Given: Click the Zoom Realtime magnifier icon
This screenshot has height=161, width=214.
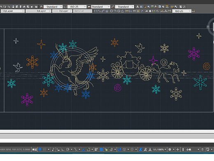Looking at the screenshot, I should point(1,7).
